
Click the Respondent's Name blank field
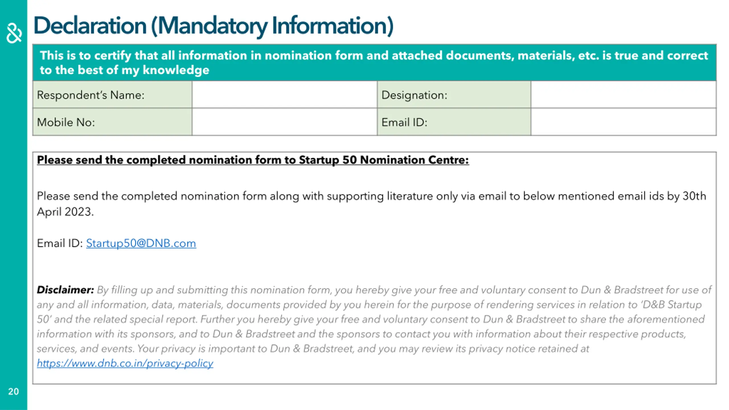click(x=284, y=95)
